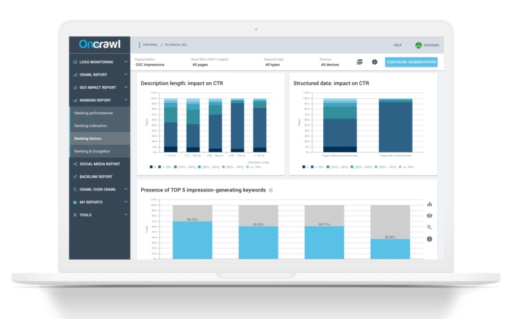Image resolution: width=511 pixels, height=319 pixels.
Task: Expand the SEO Impact Report chevron
Action: coord(126,87)
